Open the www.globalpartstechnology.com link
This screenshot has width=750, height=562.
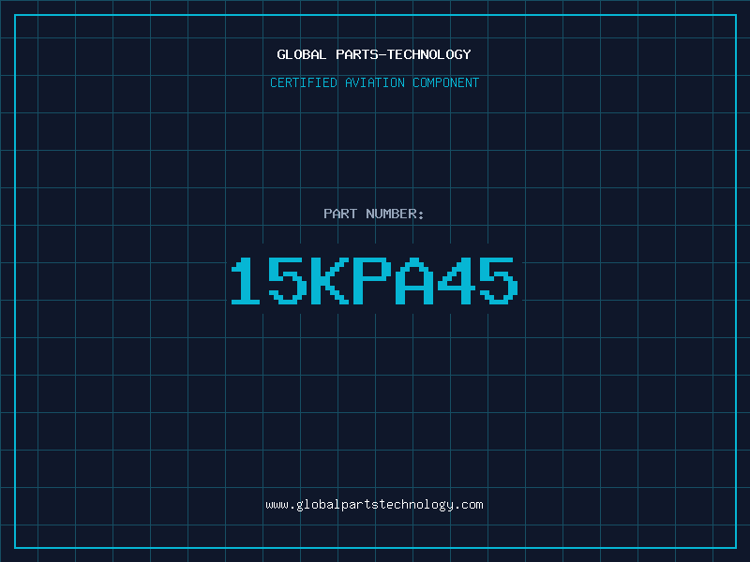pos(374,505)
